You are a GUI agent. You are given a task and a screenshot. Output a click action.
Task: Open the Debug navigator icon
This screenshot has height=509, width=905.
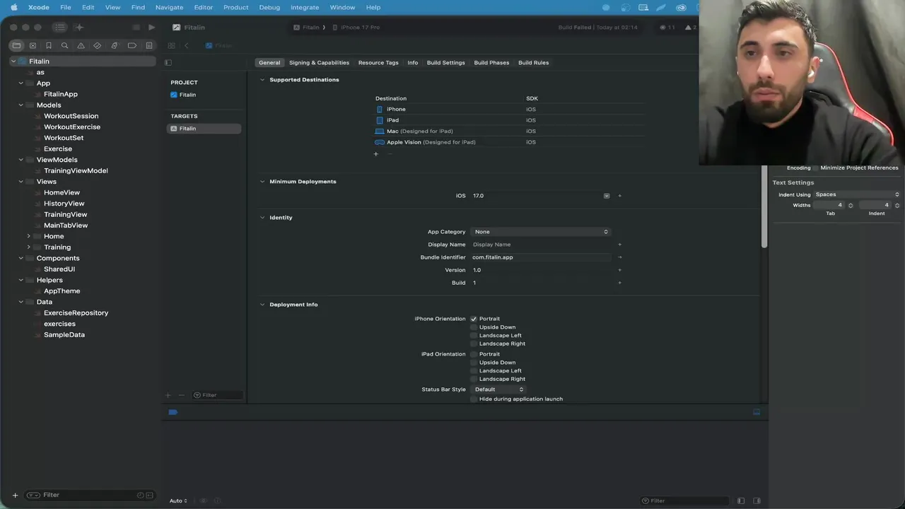tap(115, 45)
